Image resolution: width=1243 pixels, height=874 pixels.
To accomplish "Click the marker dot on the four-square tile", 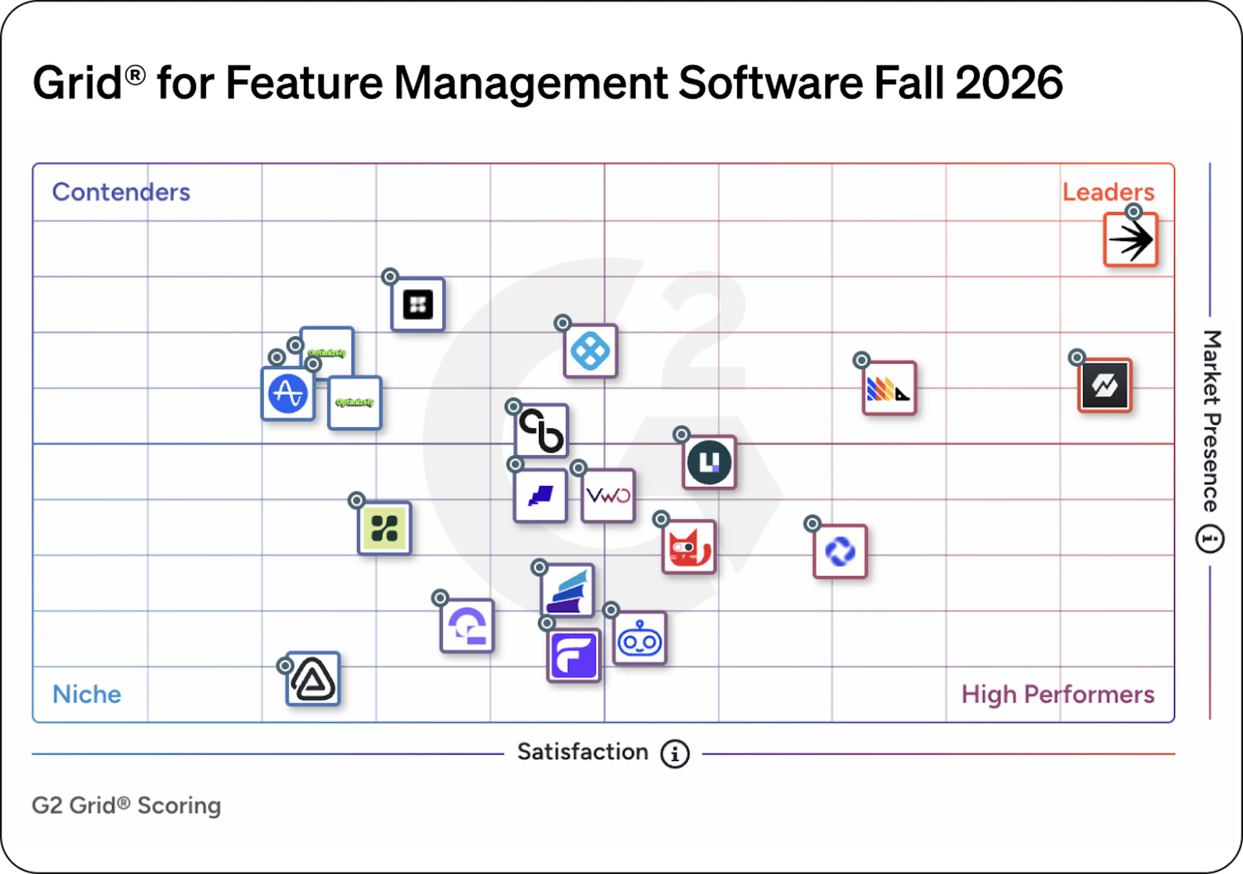I will 390,277.
